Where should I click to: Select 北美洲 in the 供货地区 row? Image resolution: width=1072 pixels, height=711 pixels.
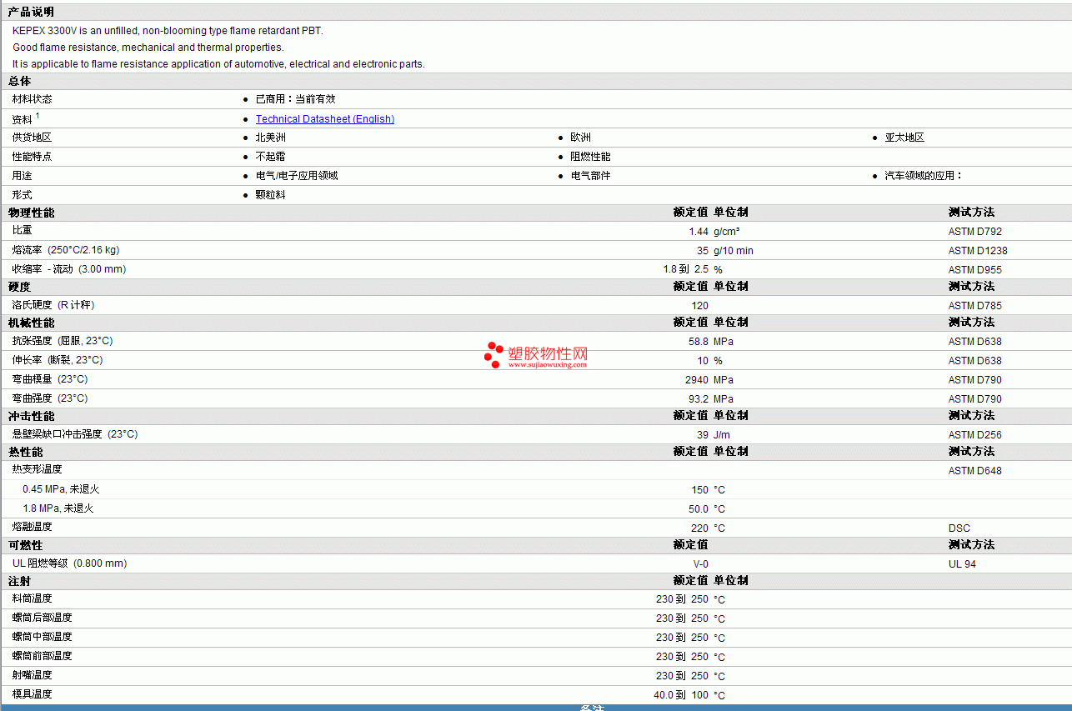[270, 138]
